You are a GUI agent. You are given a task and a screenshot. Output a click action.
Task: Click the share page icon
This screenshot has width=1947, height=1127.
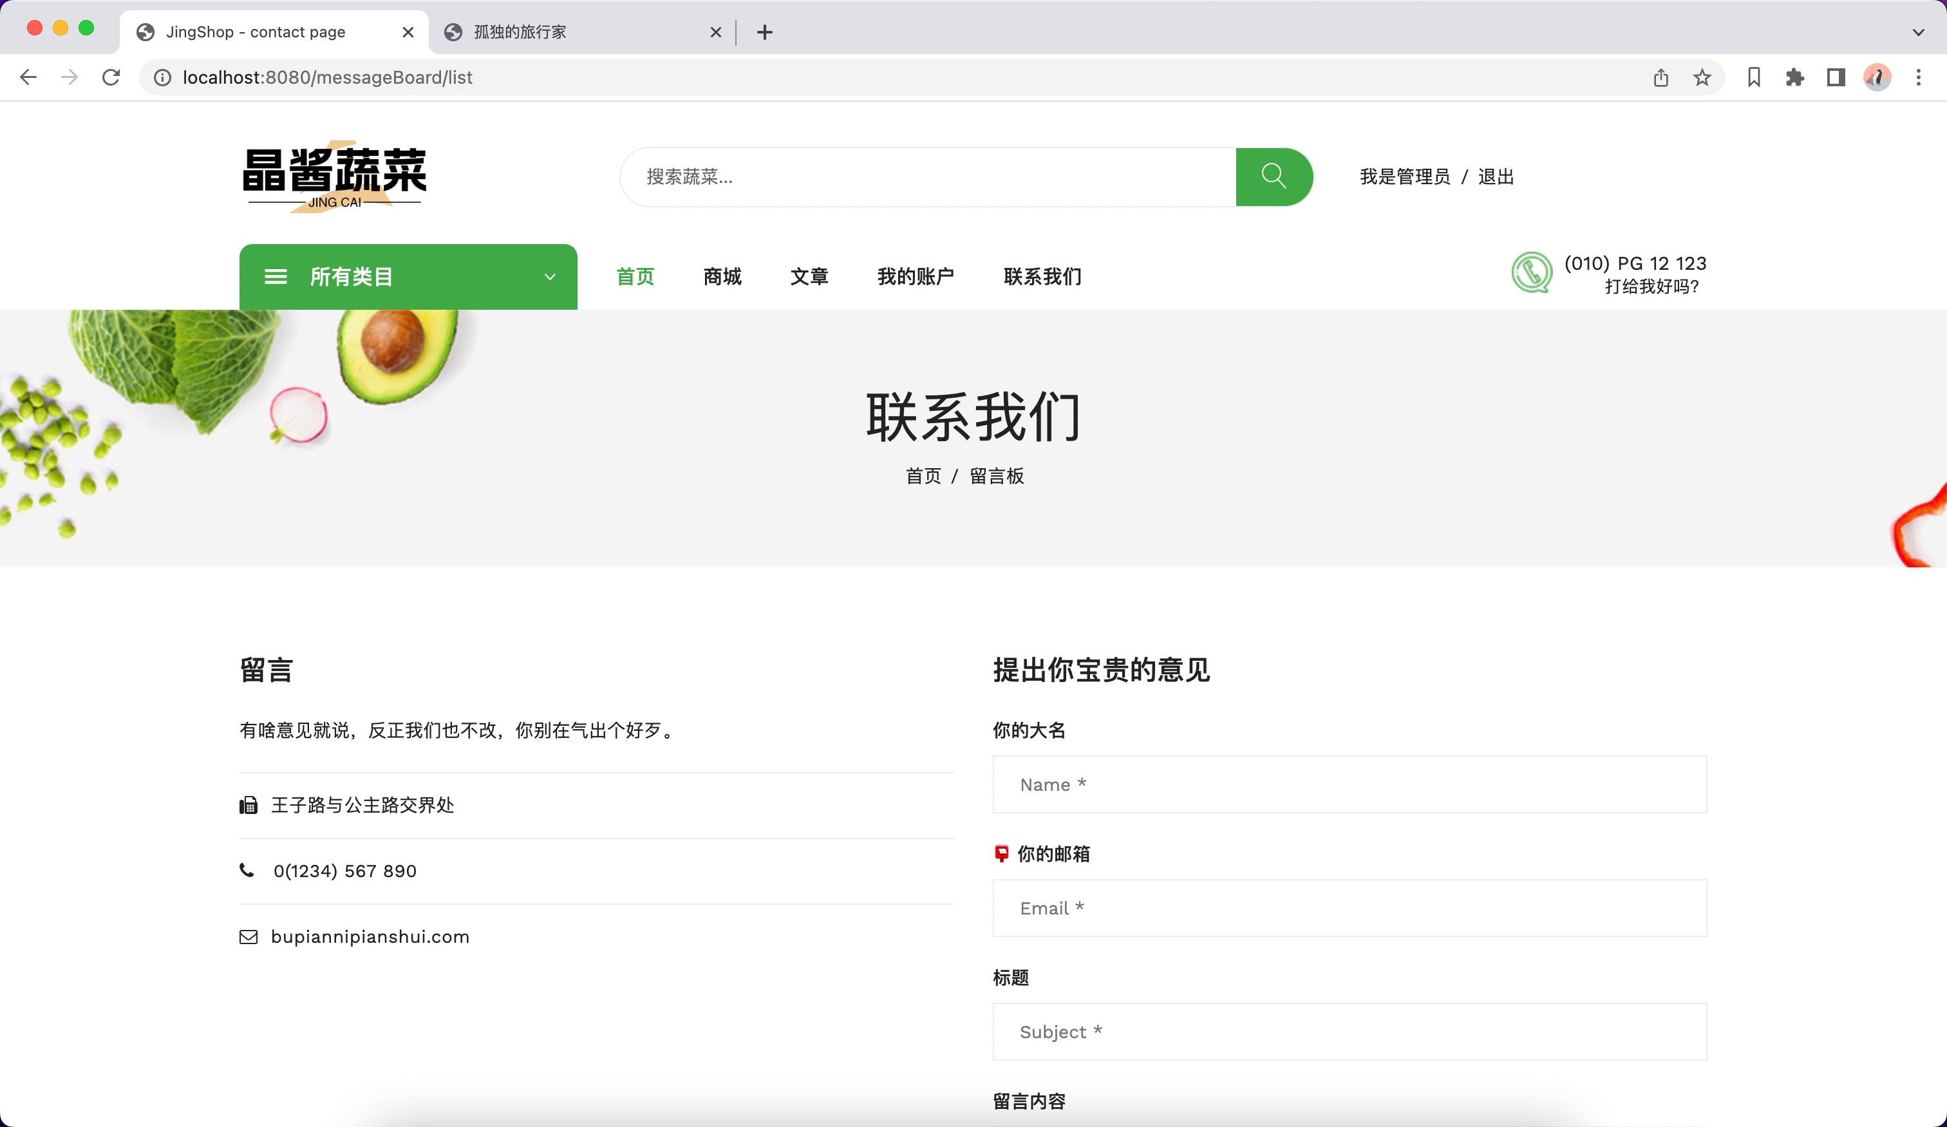(x=1660, y=77)
